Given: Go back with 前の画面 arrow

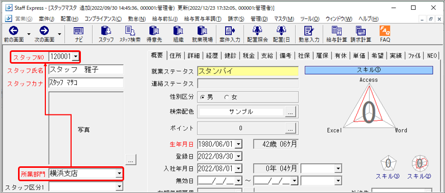Looking at the screenshot, I should [x=13, y=34].
